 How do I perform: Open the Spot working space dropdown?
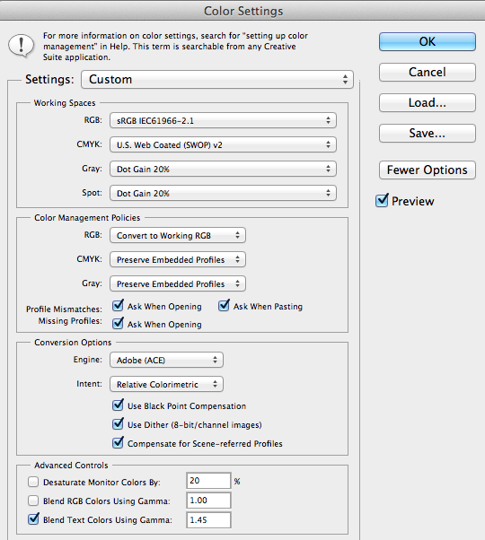tap(223, 193)
